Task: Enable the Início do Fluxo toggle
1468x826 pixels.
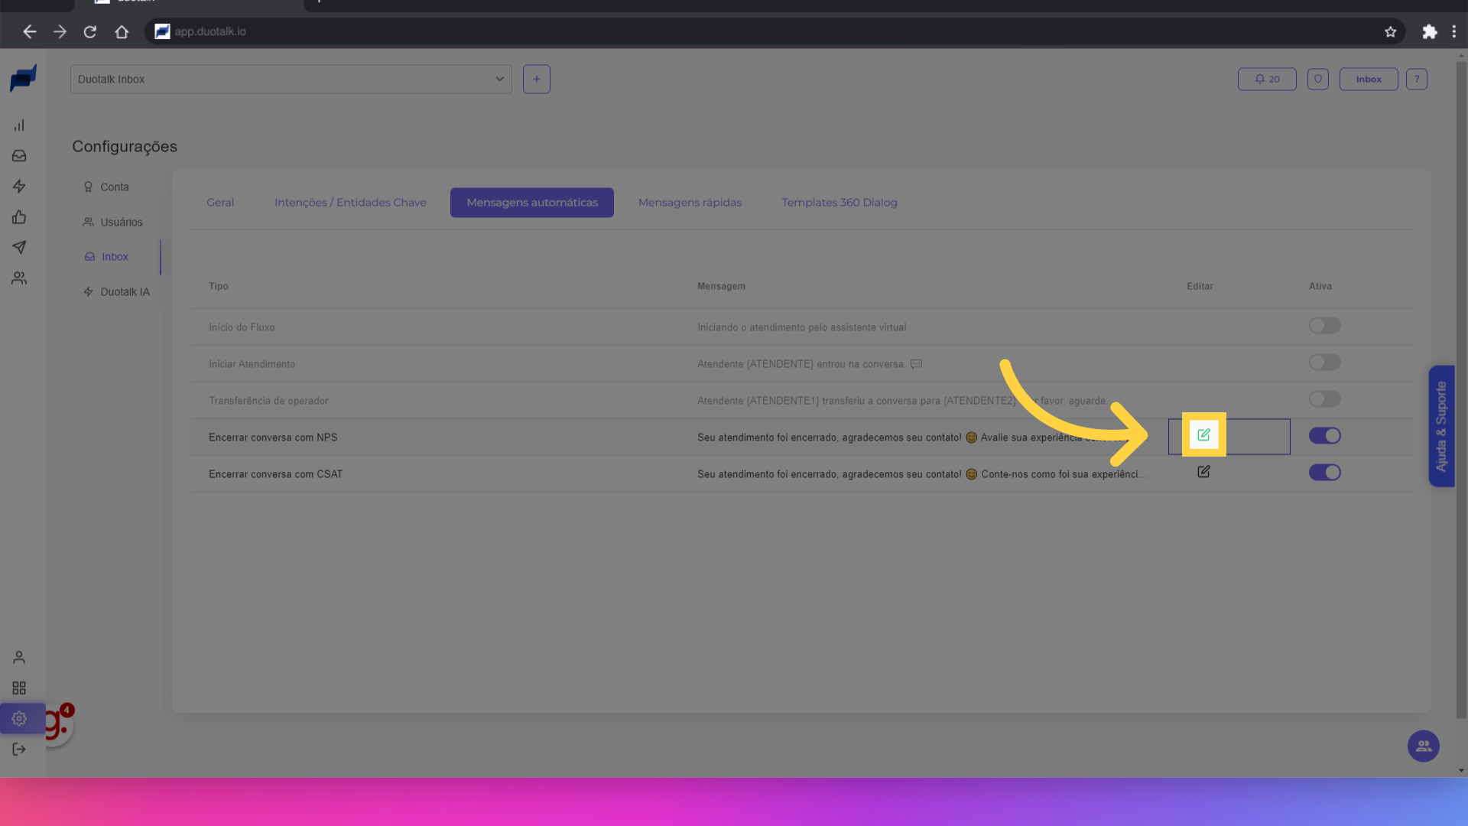Action: coord(1324,326)
